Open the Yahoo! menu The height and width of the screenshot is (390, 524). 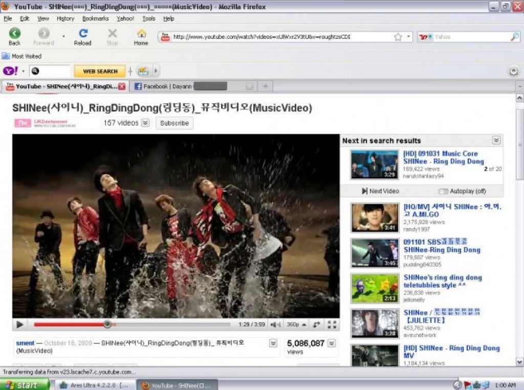tap(125, 19)
